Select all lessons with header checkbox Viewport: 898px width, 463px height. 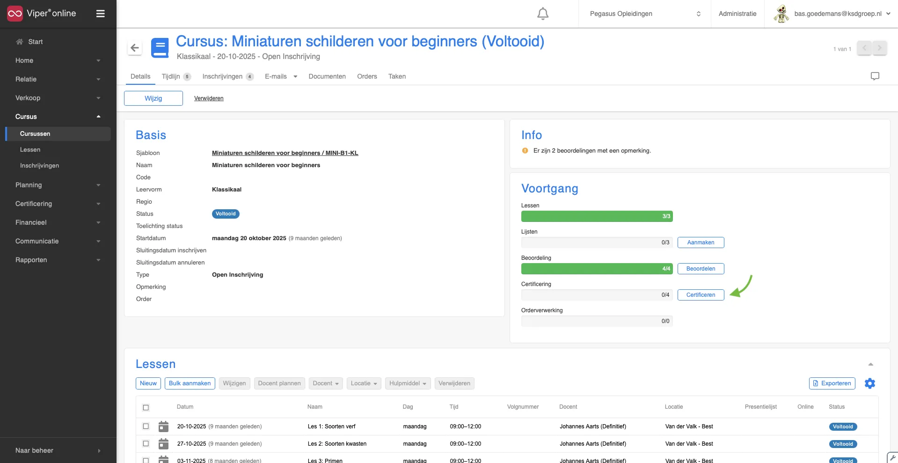pyautogui.click(x=146, y=407)
